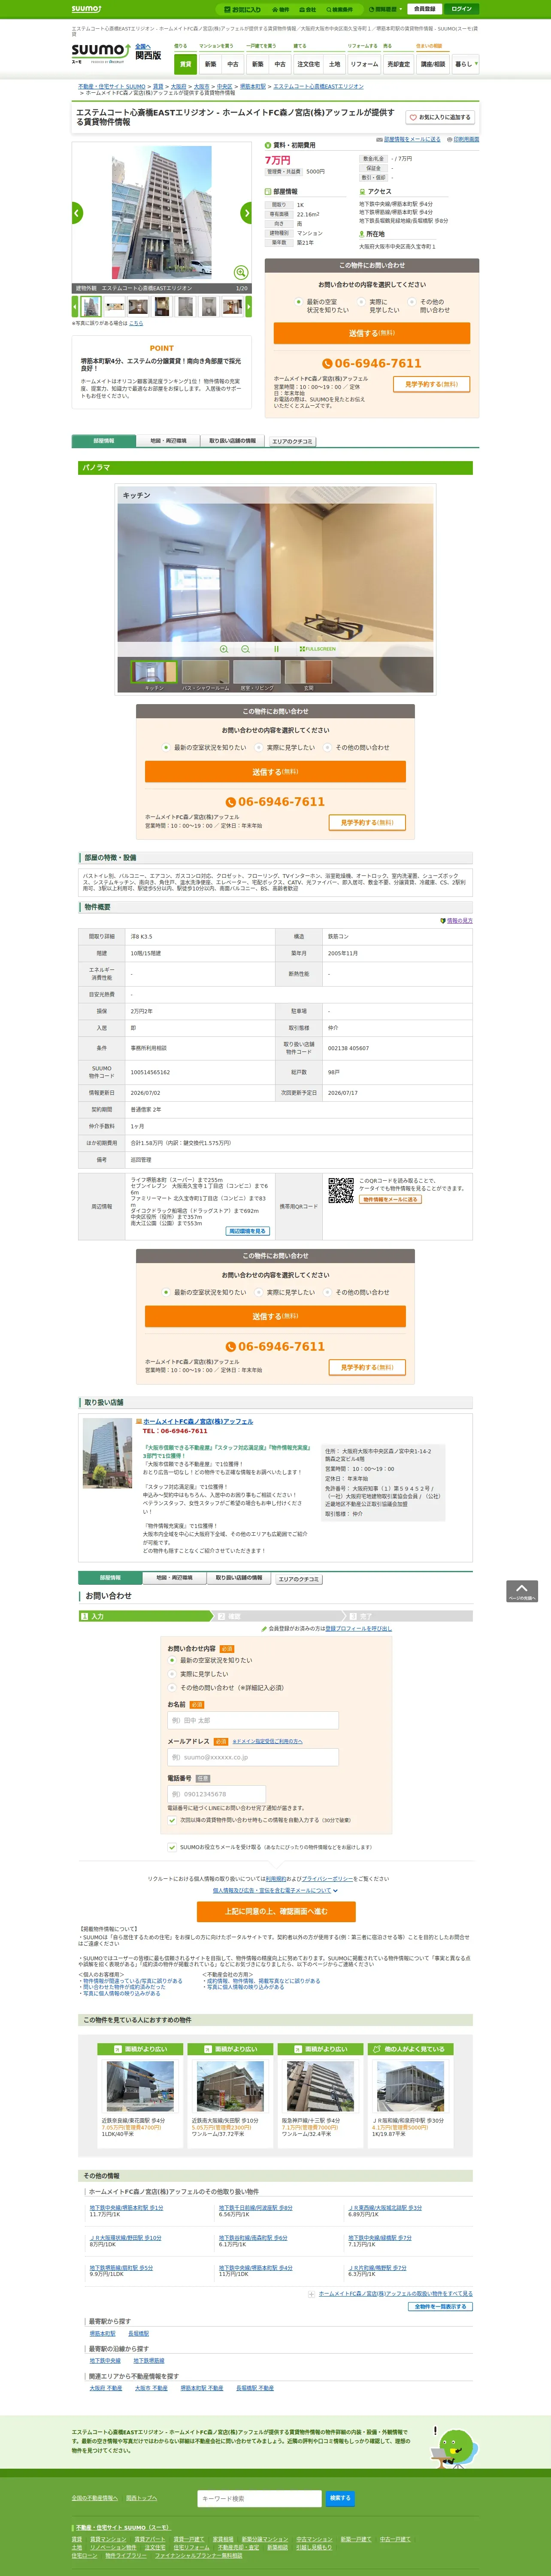
Task: Open the リフォーム navigation tab
Action: click(x=364, y=64)
